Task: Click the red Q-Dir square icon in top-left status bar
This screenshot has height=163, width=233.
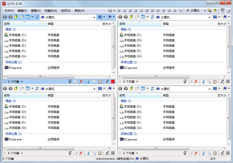Action: (113, 81)
